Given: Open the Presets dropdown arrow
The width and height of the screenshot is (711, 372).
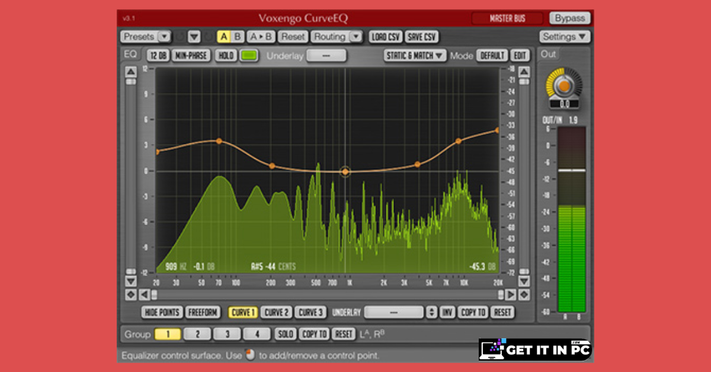Looking at the screenshot, I should pyautogui.click(x=164, y=37).
